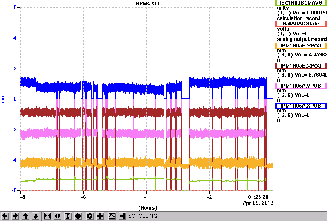Click the 0 tick label on the y-axis
The image size is (327, 221).
click(15, 99)
